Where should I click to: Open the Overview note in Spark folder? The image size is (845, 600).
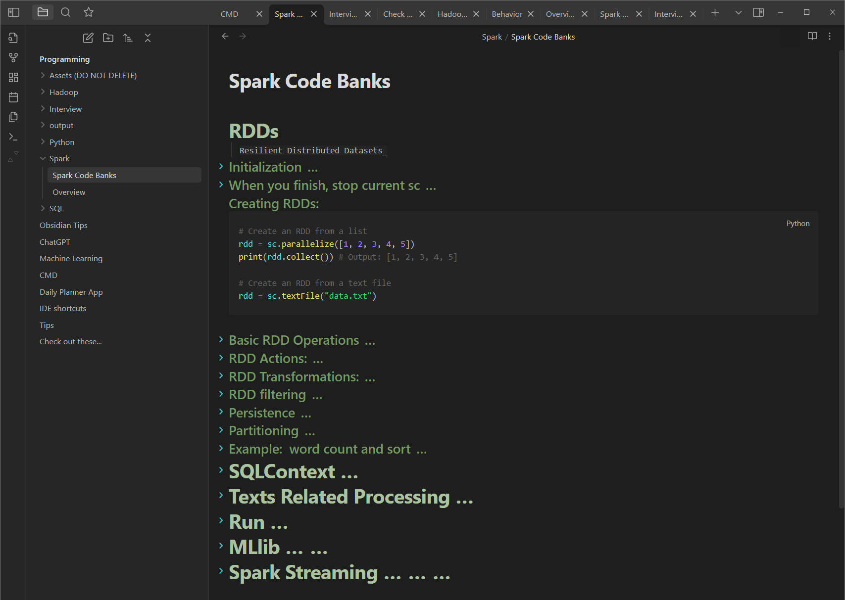click(69, 192)
